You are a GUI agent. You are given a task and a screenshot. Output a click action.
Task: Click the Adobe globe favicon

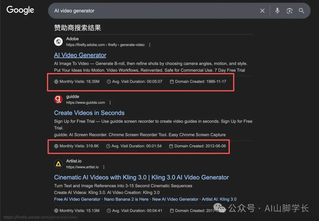click(58, 41)
